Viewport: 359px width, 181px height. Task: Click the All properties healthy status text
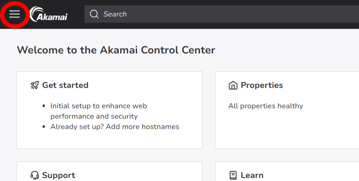pos(265,106)
